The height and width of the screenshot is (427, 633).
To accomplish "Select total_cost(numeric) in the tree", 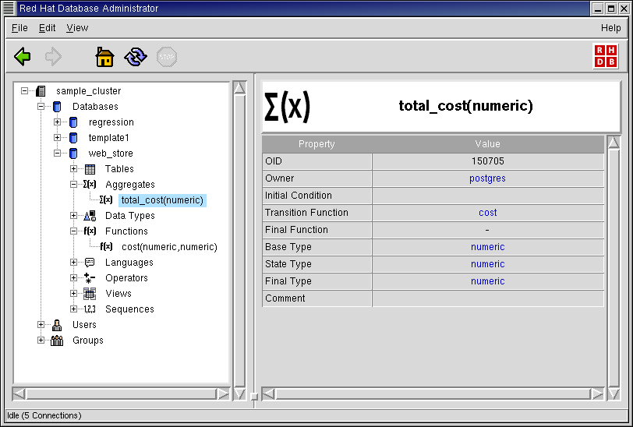I will (x=162, y=200).
